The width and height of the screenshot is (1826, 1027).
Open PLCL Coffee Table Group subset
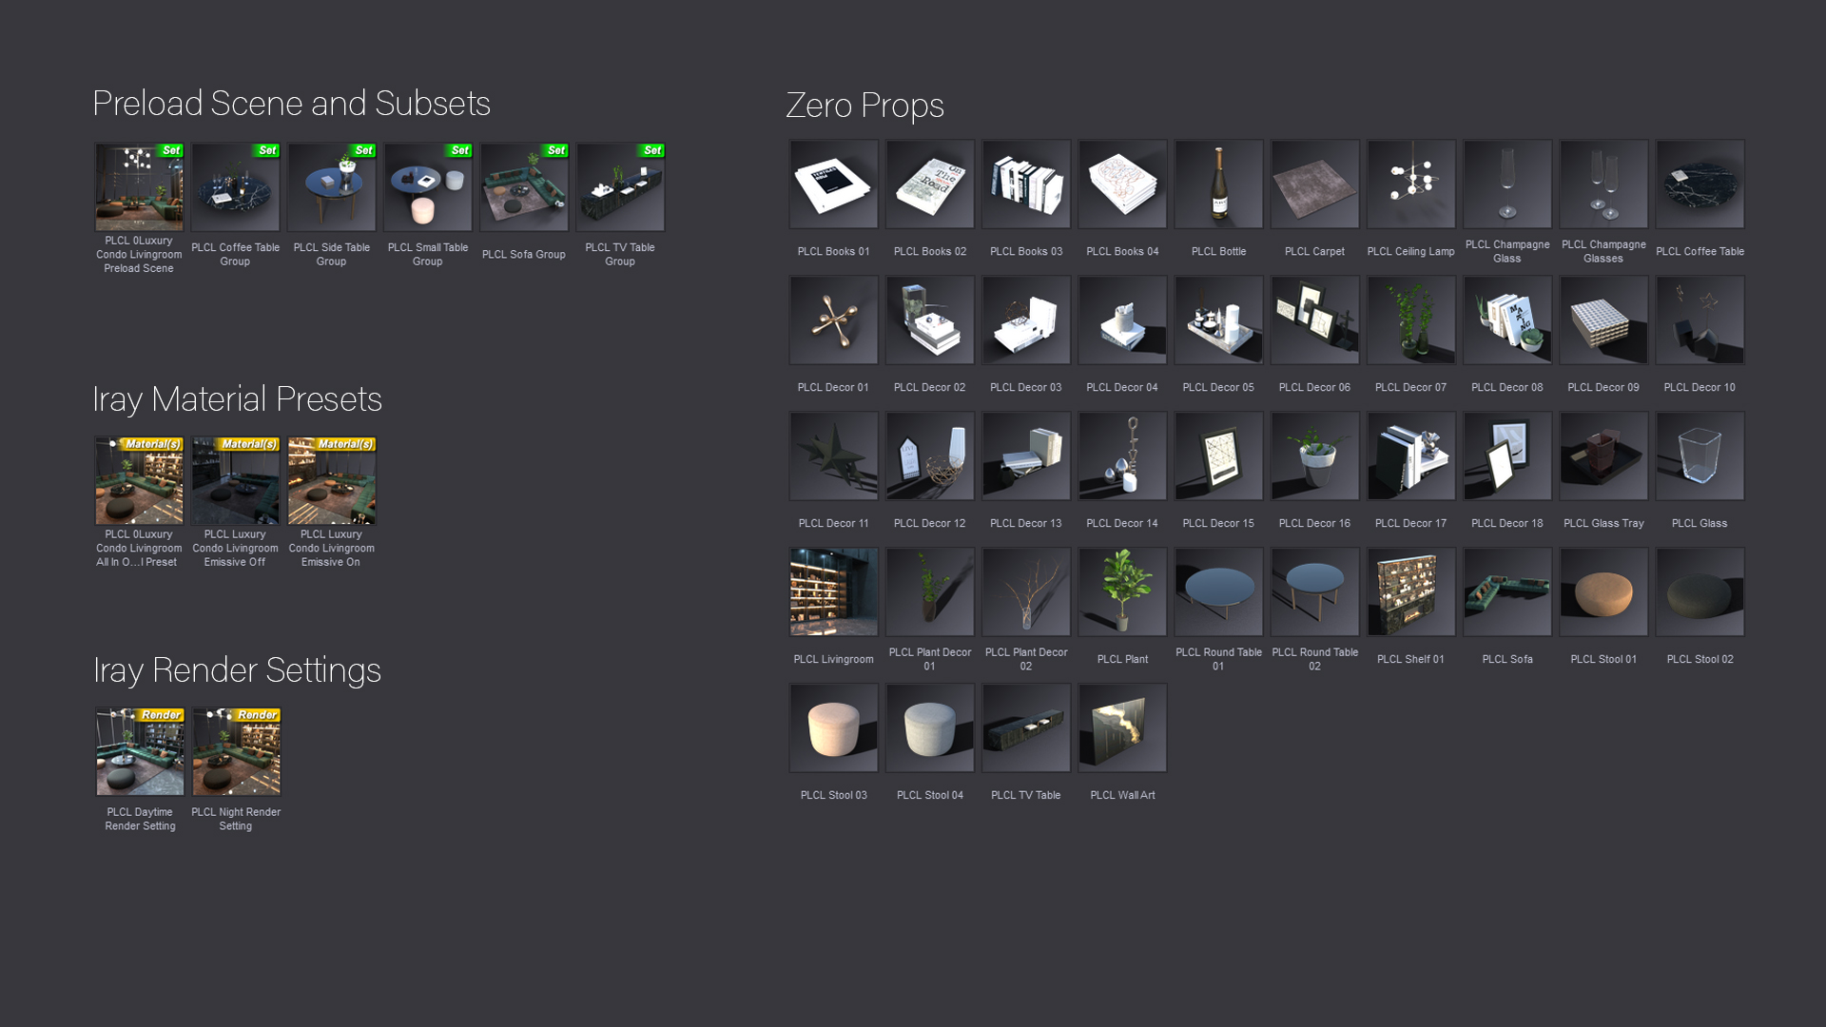[235, 187]
